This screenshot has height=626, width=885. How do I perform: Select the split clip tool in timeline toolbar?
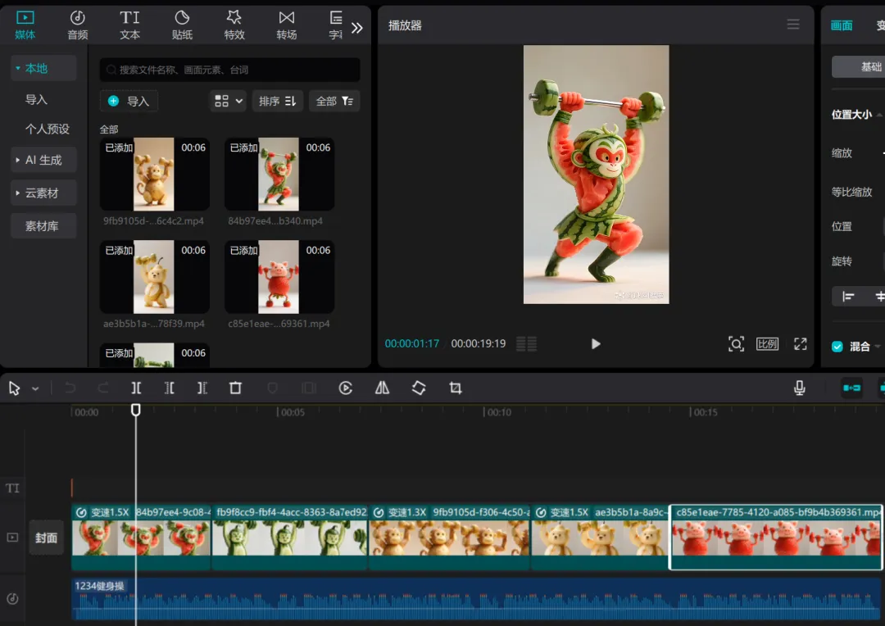(136, 388)
